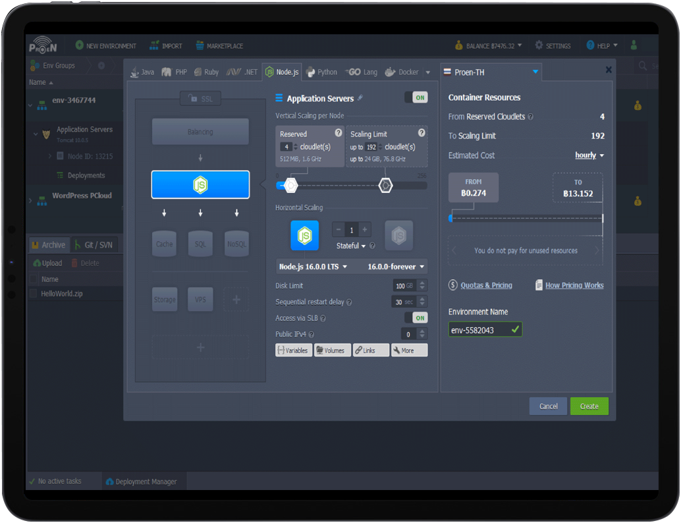Toggle Access via SLB switch
The height and width of the screenshot is (523, 681).
[x=416, y=318]
